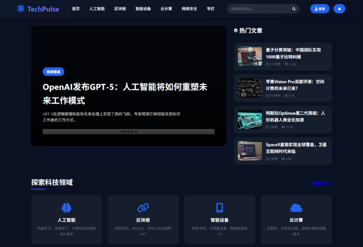Click the eye icon next to 12.4K views
363x247 pixels.
[286, 64]
